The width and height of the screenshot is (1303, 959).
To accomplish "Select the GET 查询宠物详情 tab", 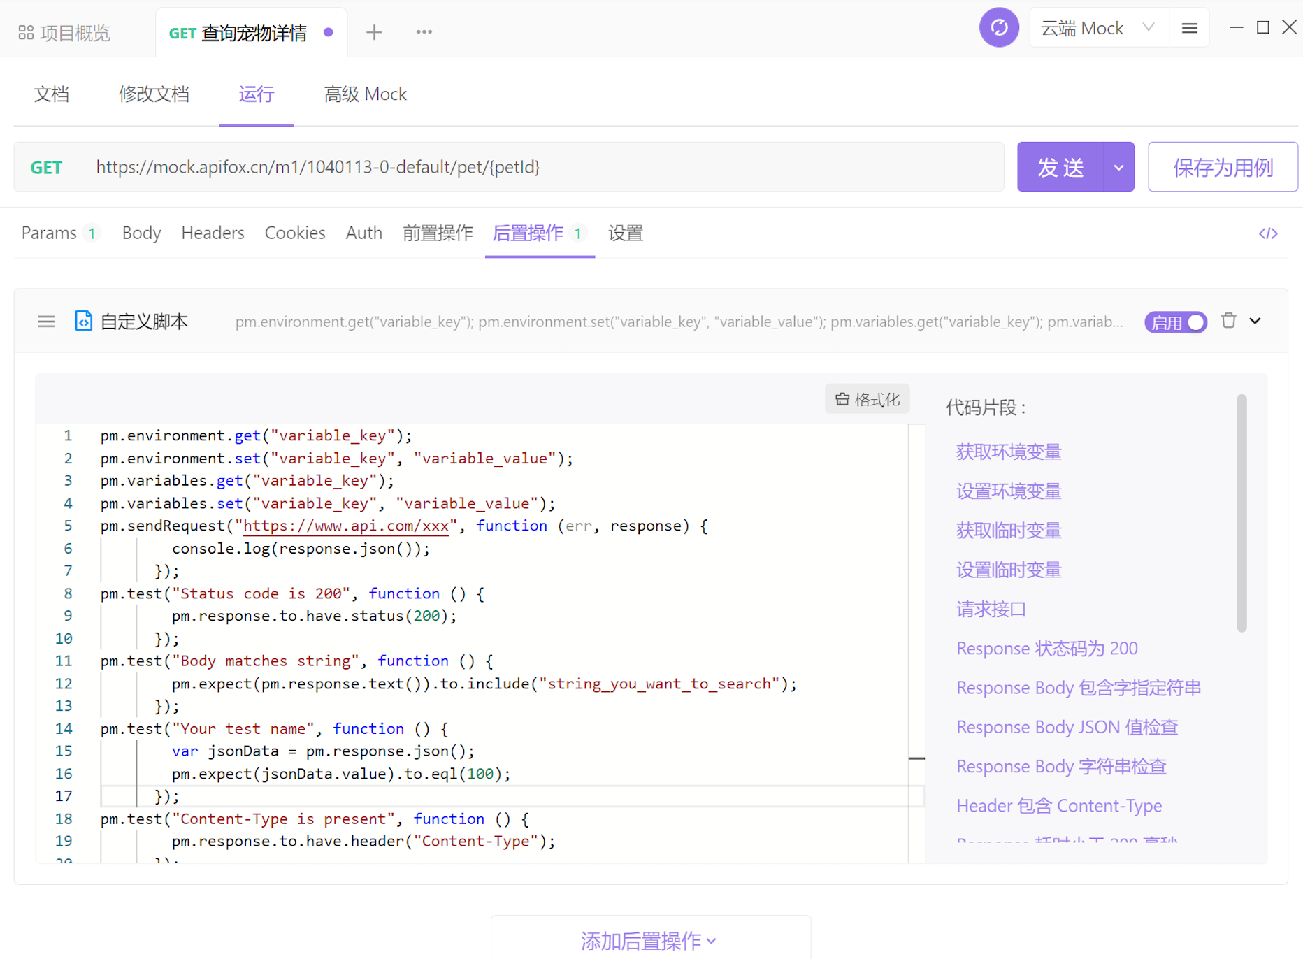I will 251,32.
